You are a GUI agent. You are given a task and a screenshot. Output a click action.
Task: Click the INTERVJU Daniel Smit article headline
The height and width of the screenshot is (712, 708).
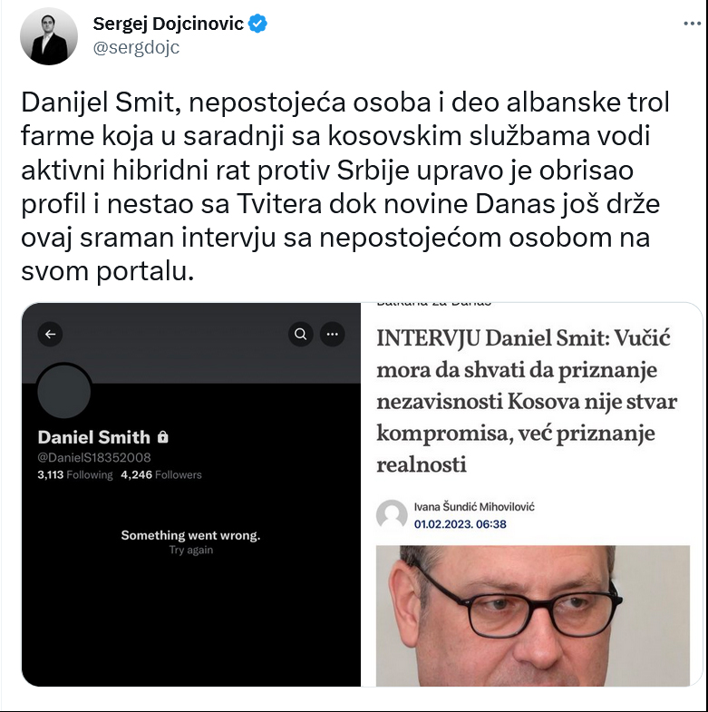(527, 402)
